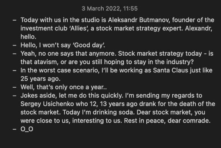The width and height of the screenshot is (221, 148).
Task: Click the date header 3 March 2022, 11:55
Action: (x=110, y=9)
